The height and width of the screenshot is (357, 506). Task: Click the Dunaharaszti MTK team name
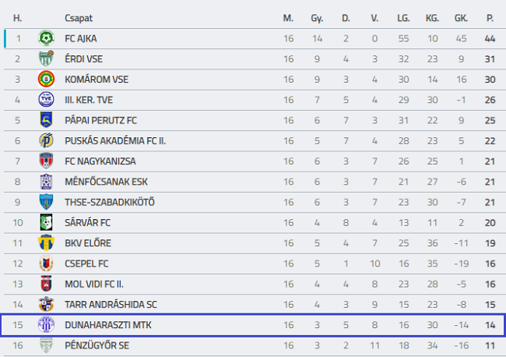pyautogui.click(x=104, y=324)
